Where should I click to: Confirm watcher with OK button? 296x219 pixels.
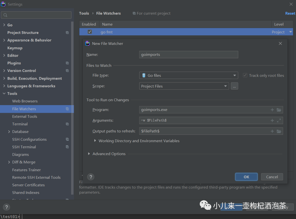point(246,177)
